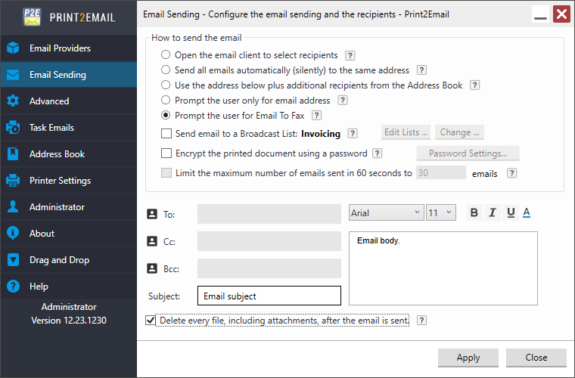The height and width of the screenshot is (378, 575).
Task: Open address book for Cc field
Action: coord(152,241)
